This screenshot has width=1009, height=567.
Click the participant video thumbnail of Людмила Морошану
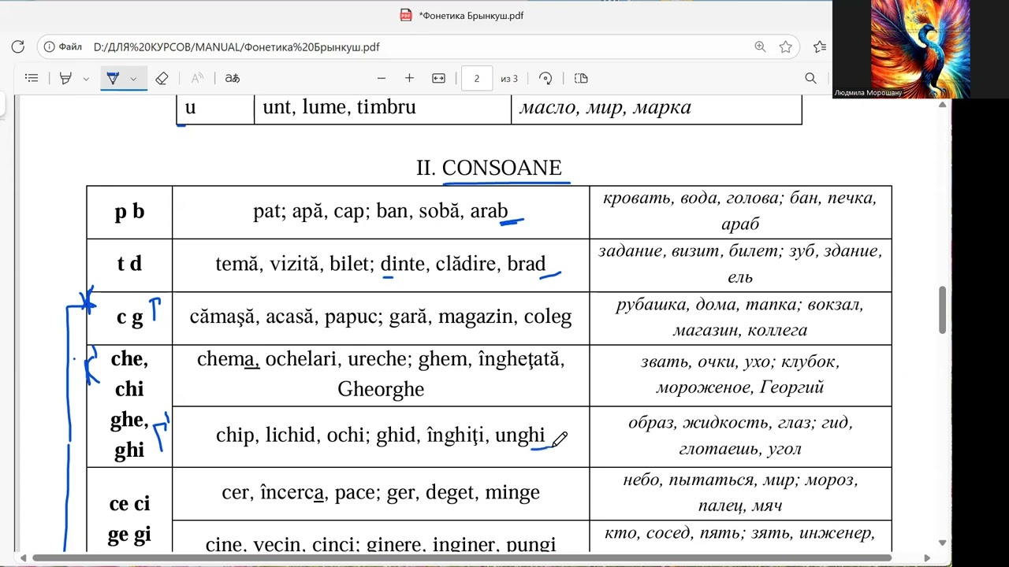pos(920,49)
